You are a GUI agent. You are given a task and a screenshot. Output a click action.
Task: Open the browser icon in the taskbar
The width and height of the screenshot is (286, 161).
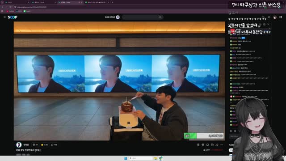[161, 158]
